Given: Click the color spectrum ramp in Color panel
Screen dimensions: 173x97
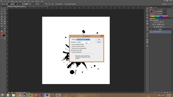Looking at the screenshot, I should (x=159, y=16).
